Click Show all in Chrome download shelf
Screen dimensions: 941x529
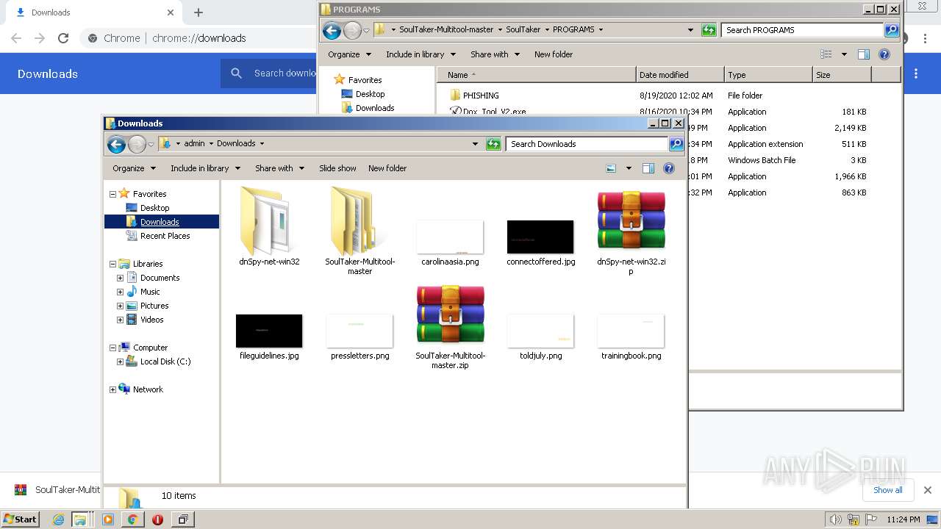click(887, 490)
